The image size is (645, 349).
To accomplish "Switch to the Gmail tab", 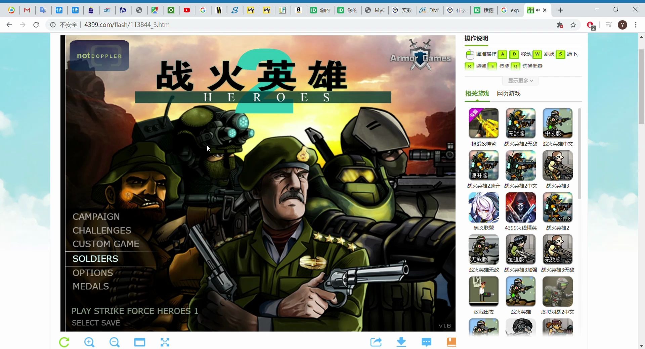I will tap(27, 10).
